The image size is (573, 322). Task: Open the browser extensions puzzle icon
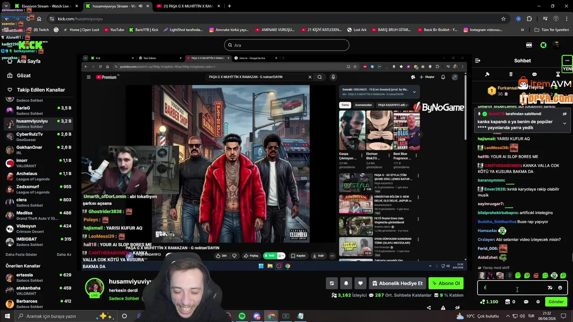(x=529, y=19)
